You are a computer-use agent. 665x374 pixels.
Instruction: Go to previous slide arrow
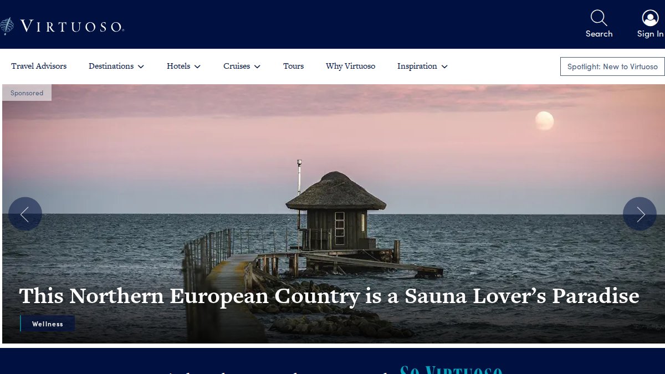pos(25,214)
